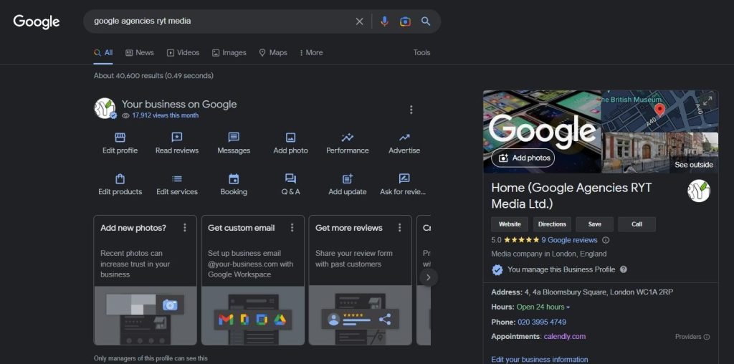Screen dimensions: 734x364
Task: Click the Add photo icon
Action: [290, 138]
